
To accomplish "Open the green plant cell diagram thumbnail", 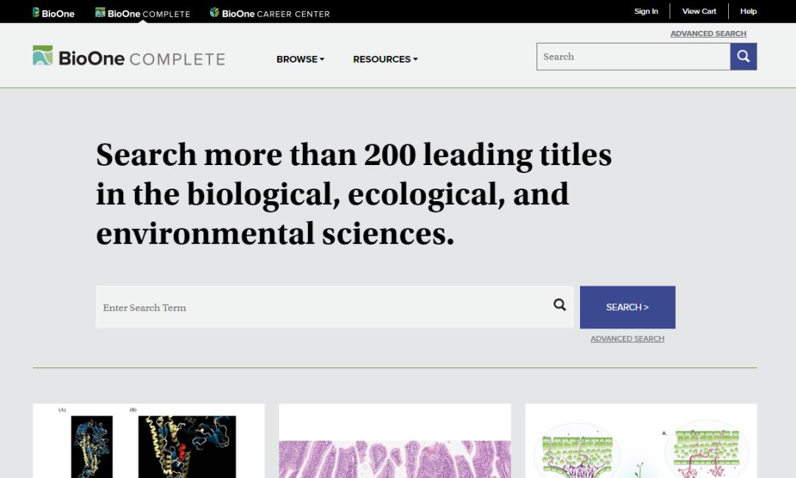I will coord(641,441).
